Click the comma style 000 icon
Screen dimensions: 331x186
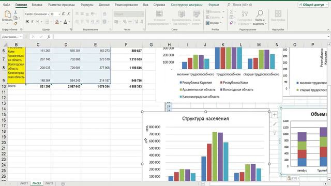point(130,22)
